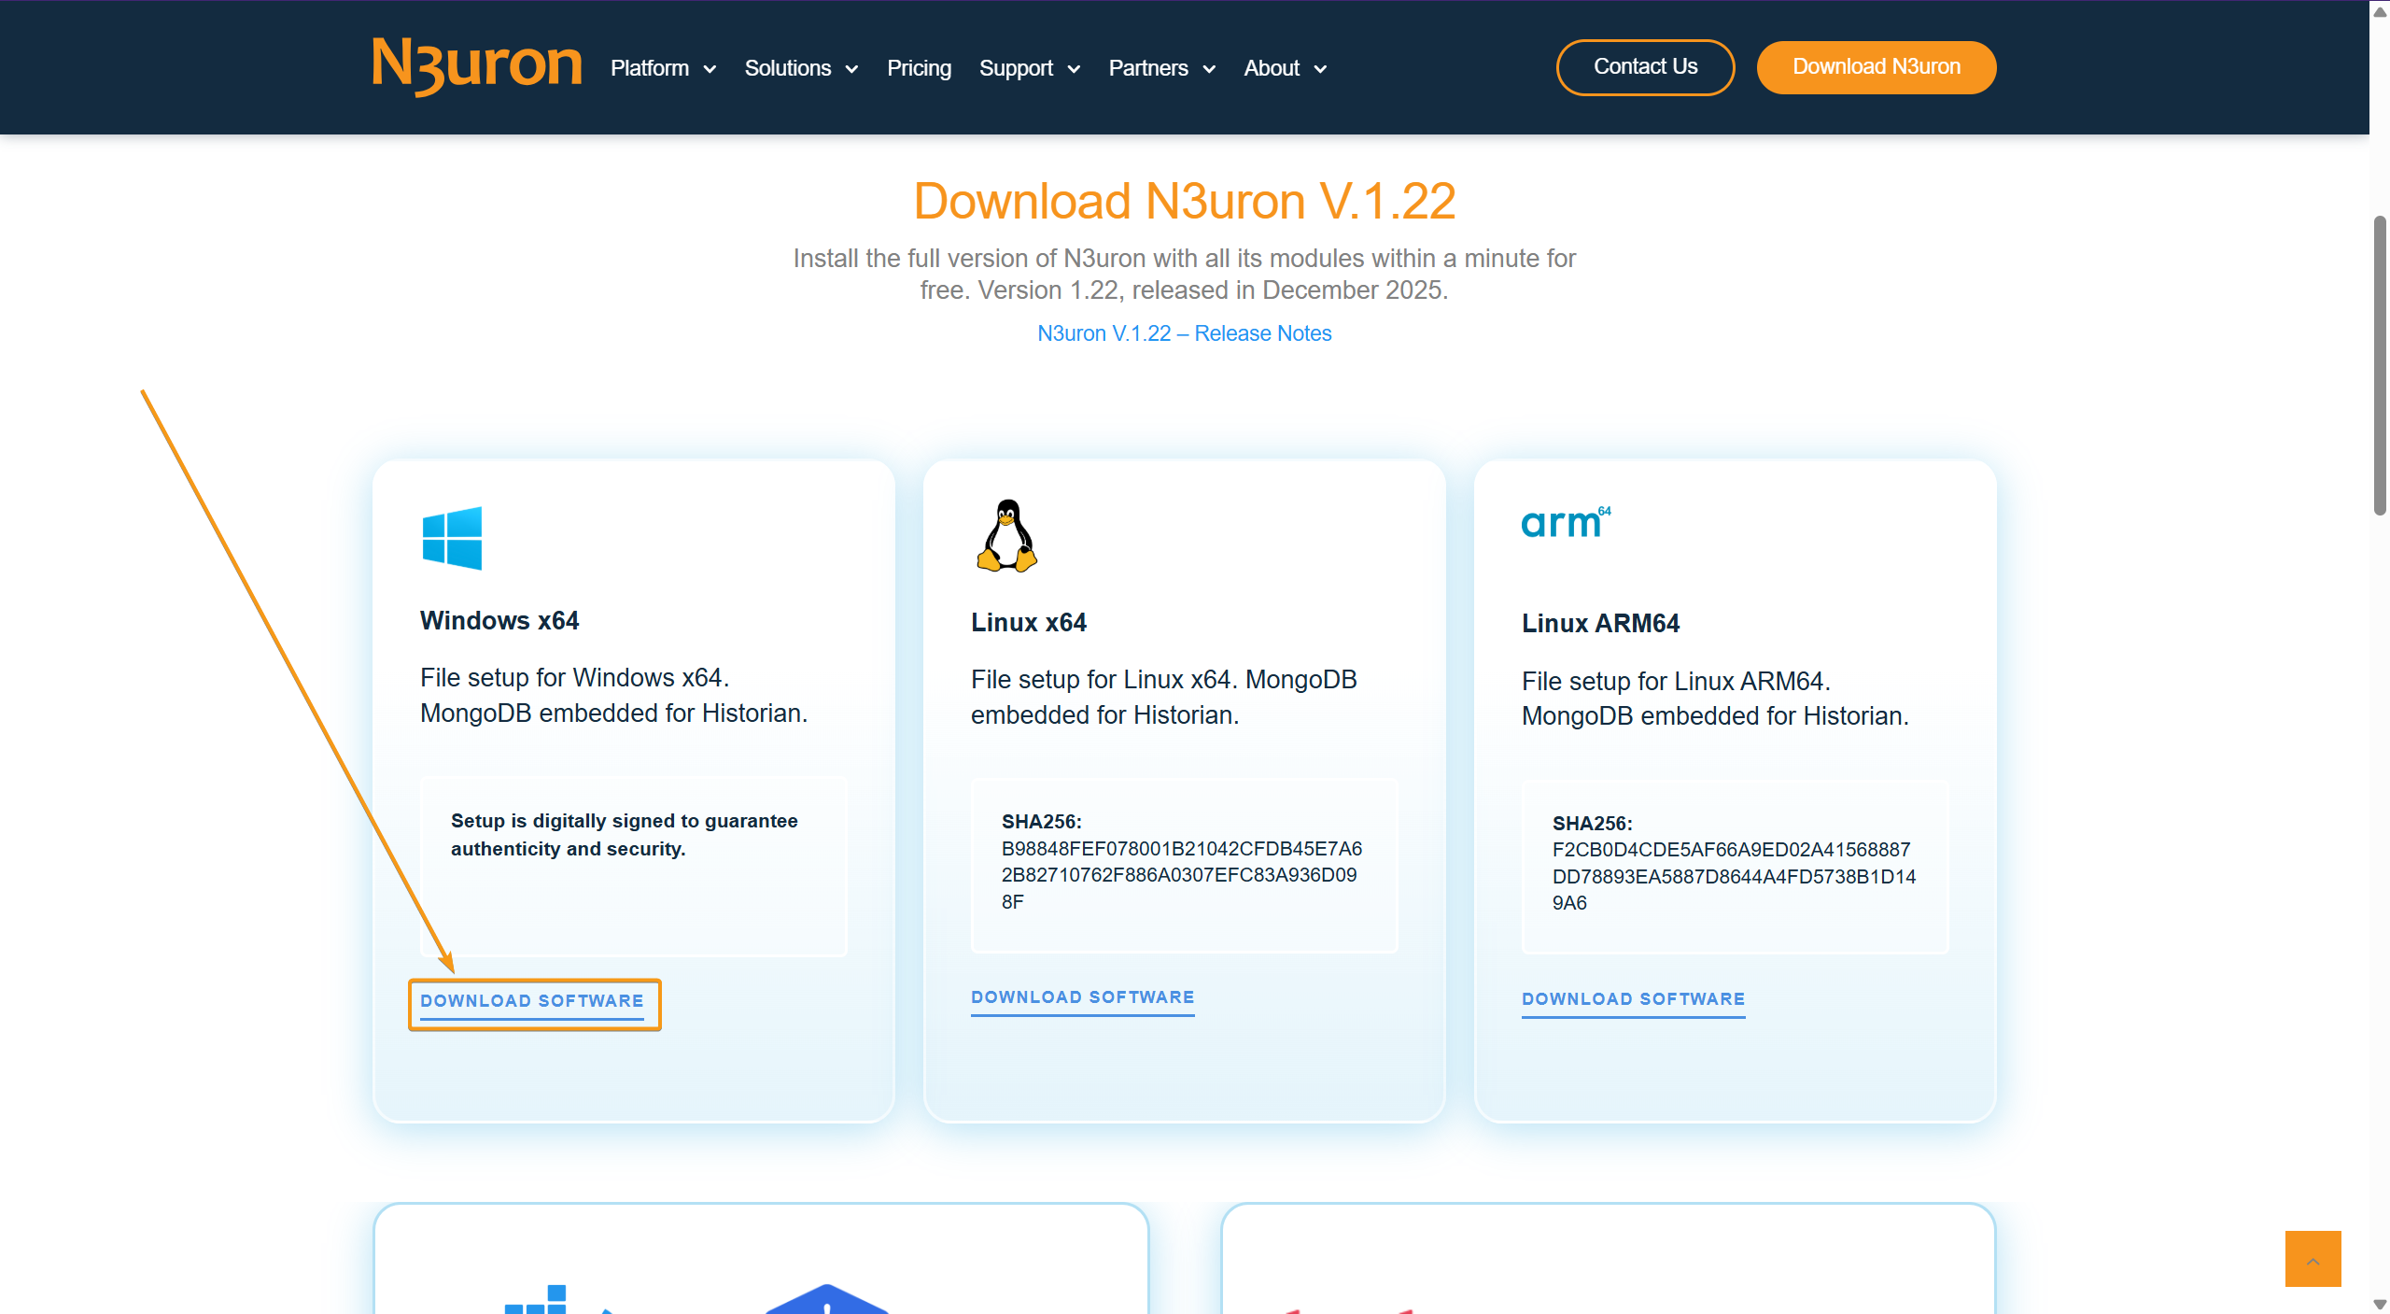Expand the Partners menu chevron
The image size is (2390, 1314).
1209,69
